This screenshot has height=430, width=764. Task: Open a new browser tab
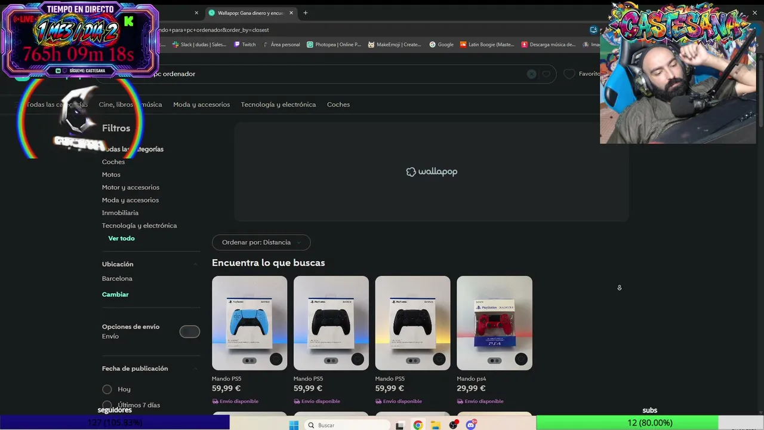[305, 13]
